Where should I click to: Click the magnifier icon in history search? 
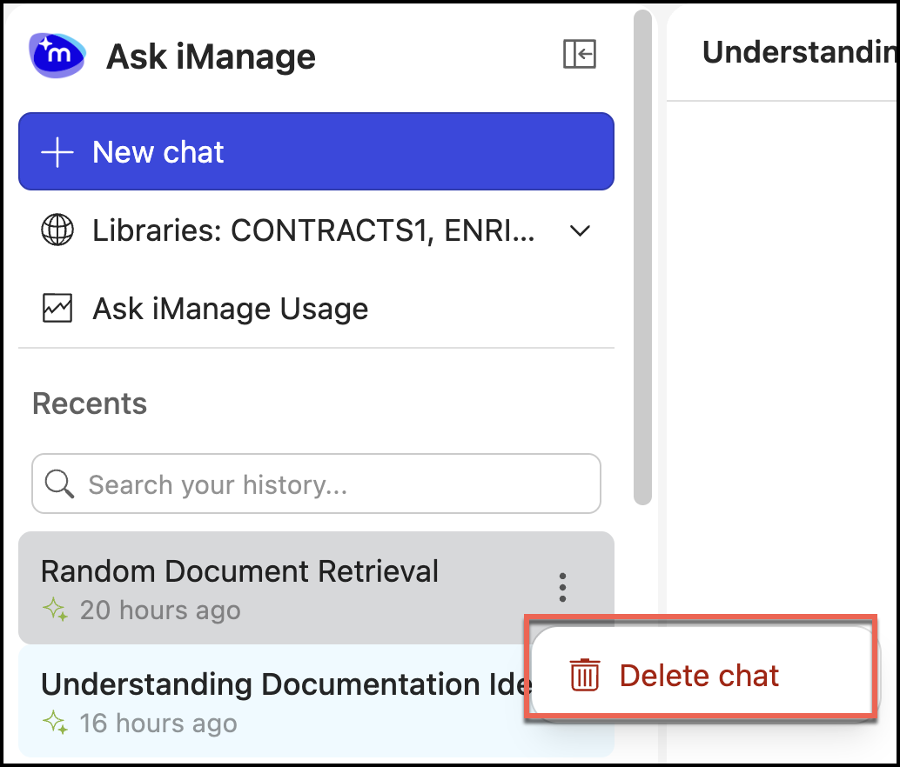59,484
